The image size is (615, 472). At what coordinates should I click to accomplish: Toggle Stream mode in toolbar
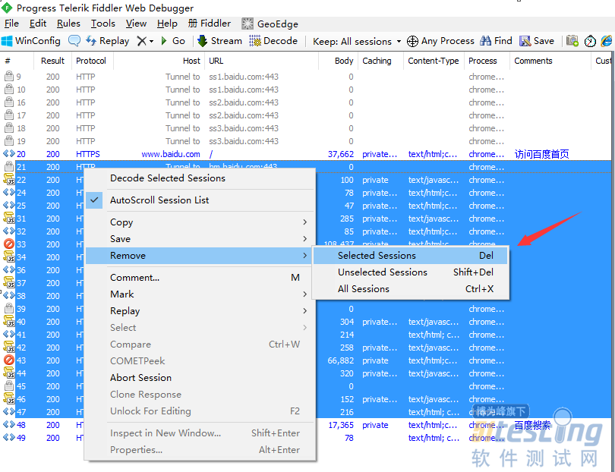(219, 41)
